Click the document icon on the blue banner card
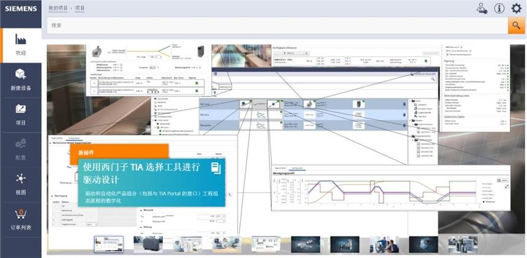Viewport: 527px width, 258px height. click(x=216, y=168)
